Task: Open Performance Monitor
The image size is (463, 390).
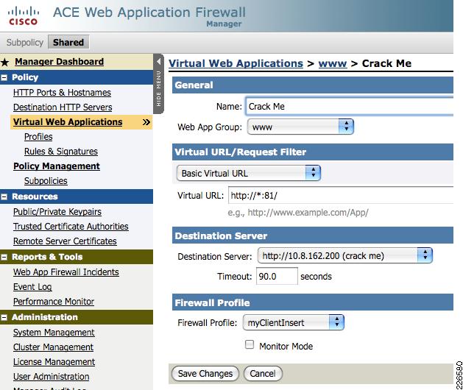Action: tap(54, 302)
